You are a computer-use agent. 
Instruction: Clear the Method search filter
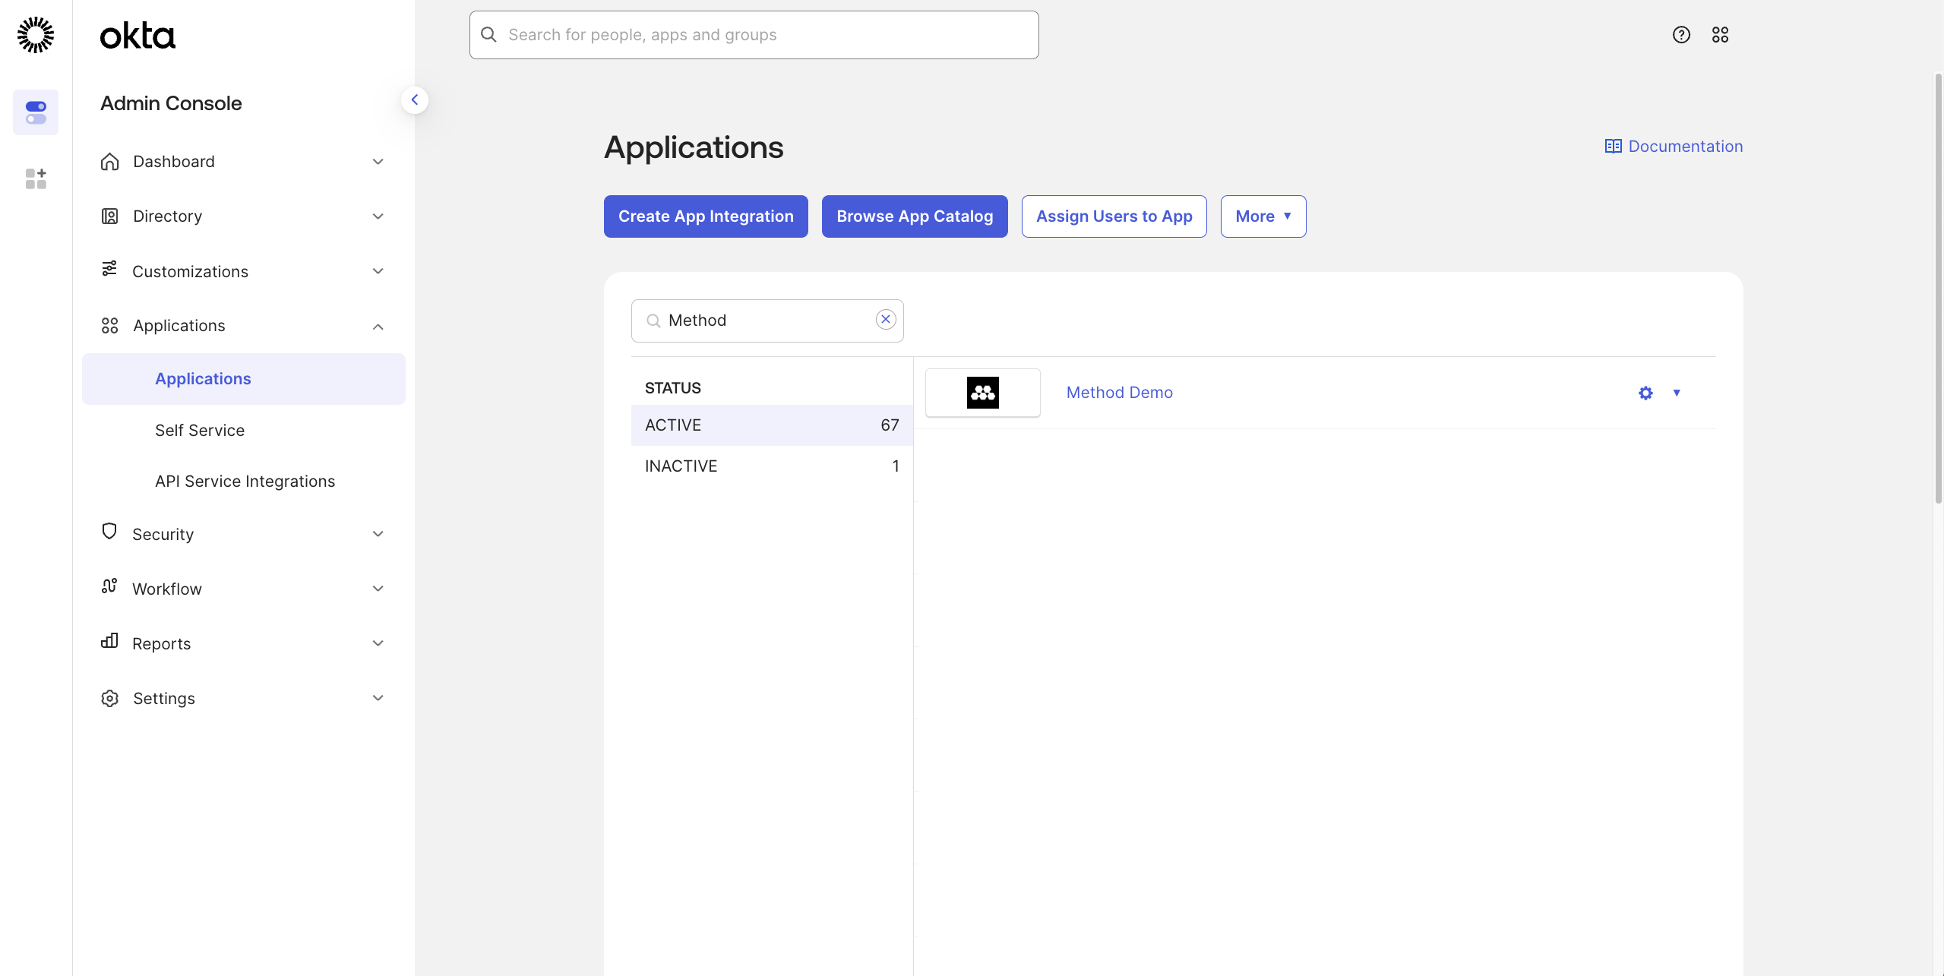click(886, 320)
